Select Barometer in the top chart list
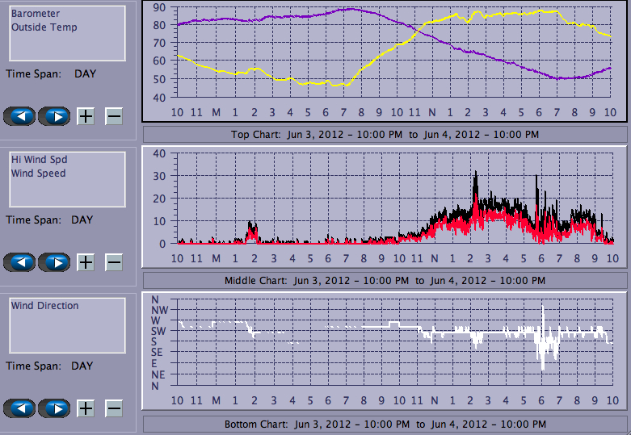Viewport: 631px width, 435px height. [x=36, y=14]
